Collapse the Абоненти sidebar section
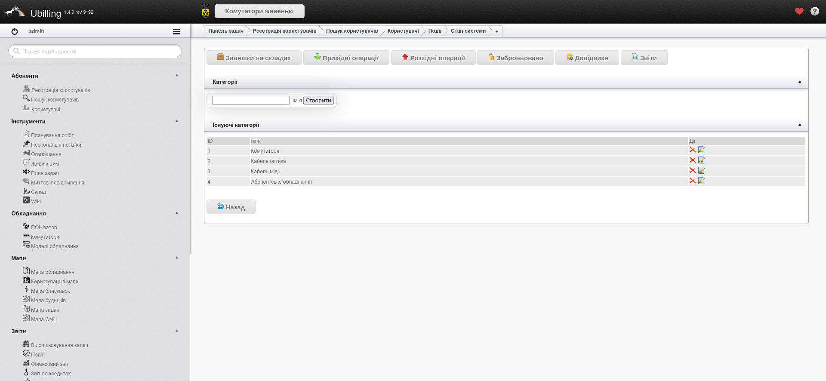Screen dimensions: 826x381 click(x=177, y=75)
